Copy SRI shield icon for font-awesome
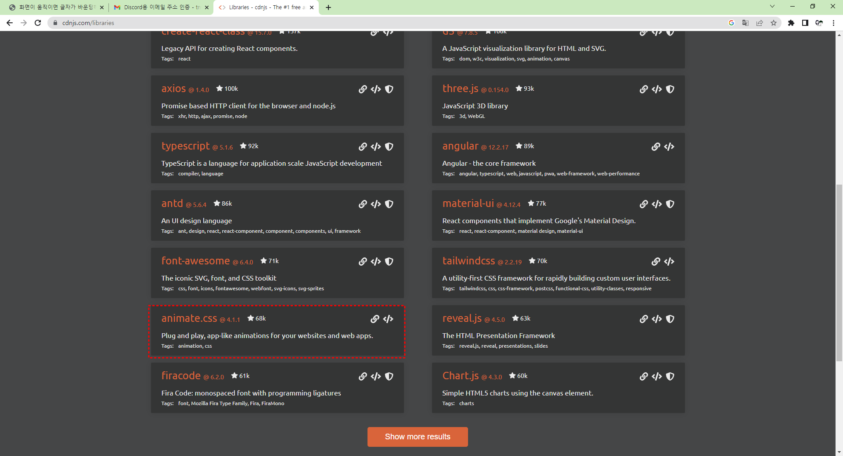Image resolution: width=843 pixels, height=456 pixels. 389,262
